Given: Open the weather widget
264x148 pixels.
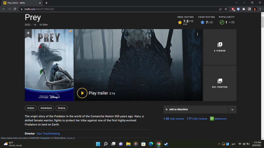Looking at the screenshot, I should pyautogui.click(x=13, y=144).
